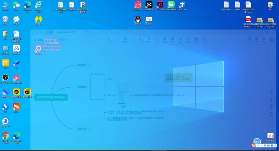Open the Microsoft Edge shortcut
This screenshot has height=151, width=279.
tap(27, 5)
